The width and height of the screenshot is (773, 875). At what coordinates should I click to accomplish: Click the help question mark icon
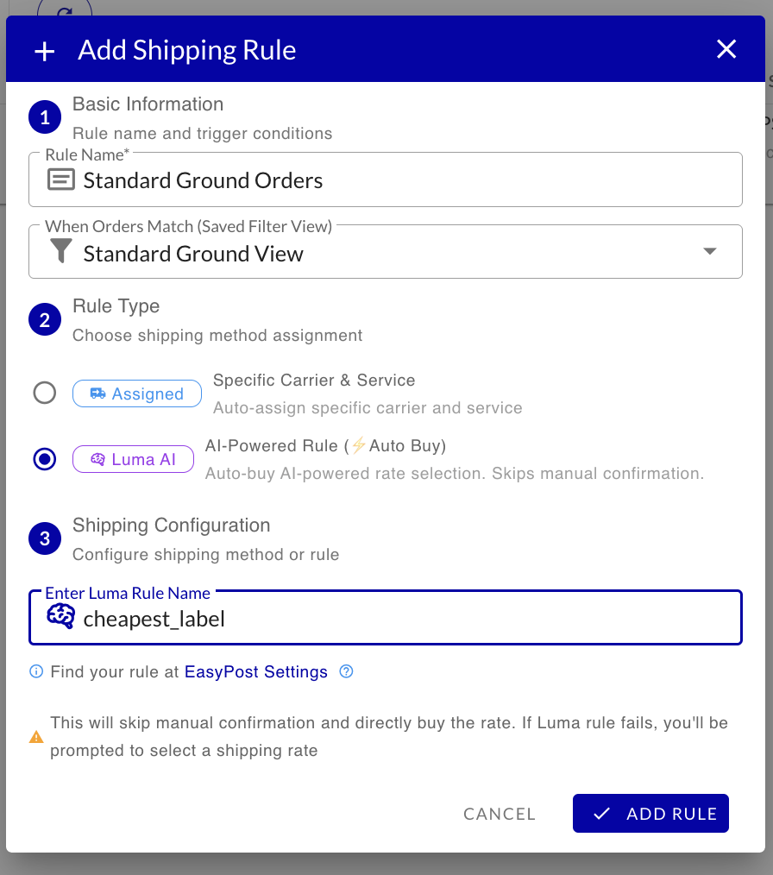click(x=346, y=671)
